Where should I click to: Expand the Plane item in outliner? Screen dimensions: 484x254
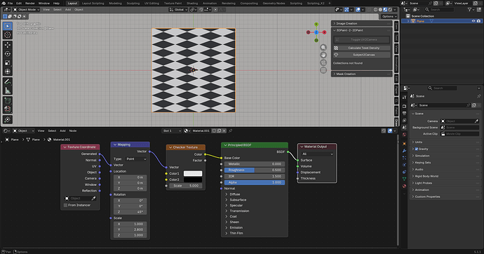[x=408, y=21]
